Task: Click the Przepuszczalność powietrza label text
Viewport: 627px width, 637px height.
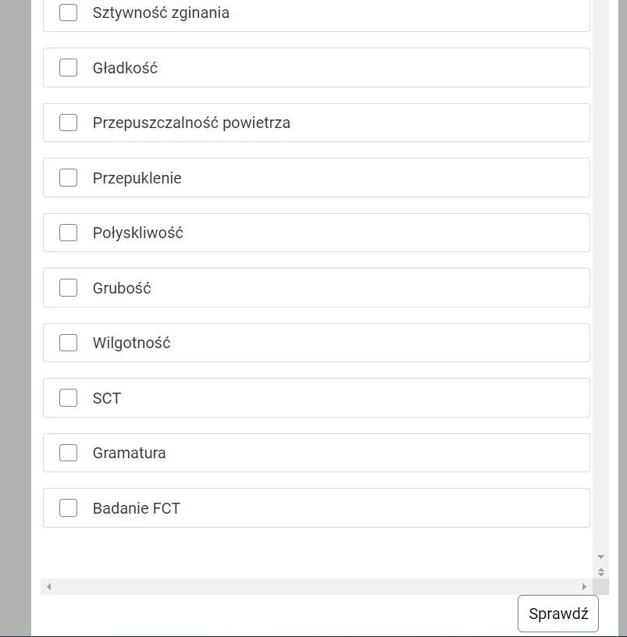Action: [191, 123]
